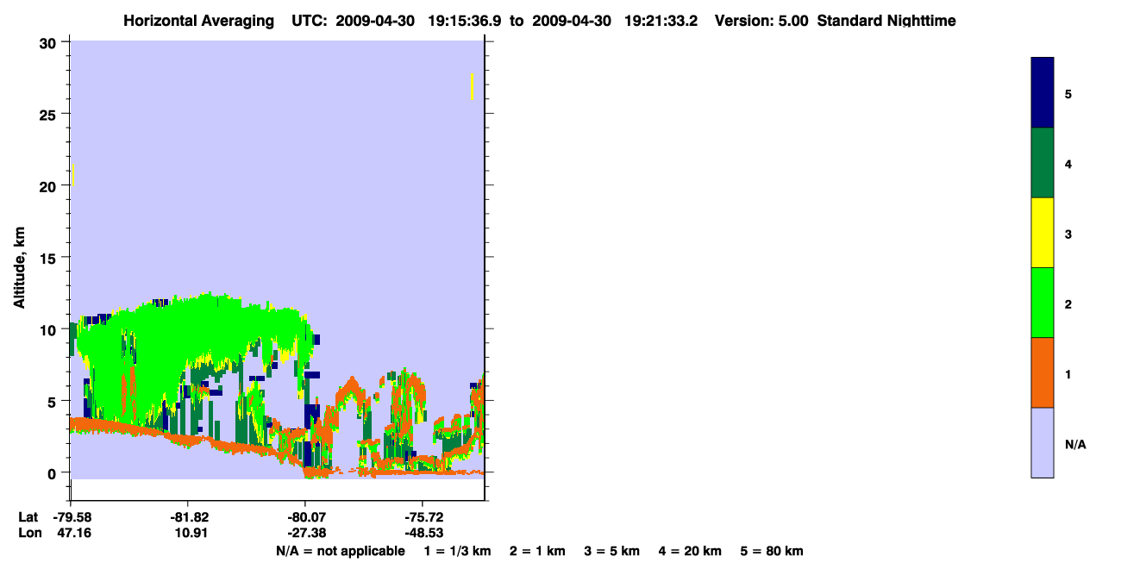Click the '3 = 5 km' footnote
Image resolution: width=1121 pixels, height=575 pixels.
(x=612, y=551)
